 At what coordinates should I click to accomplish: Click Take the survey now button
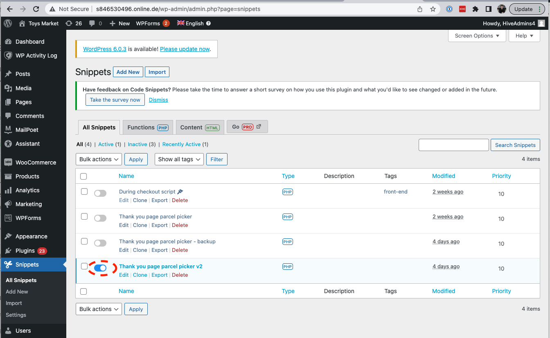click(x=115, y=100)
